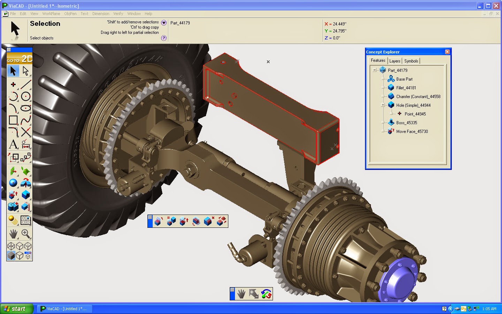Image resolution: width=502 pixels, height=314 pixels.
Task: Choose the Rectangle tool in the toolbox
Action: pyautogui.click(x=13, y=120)
